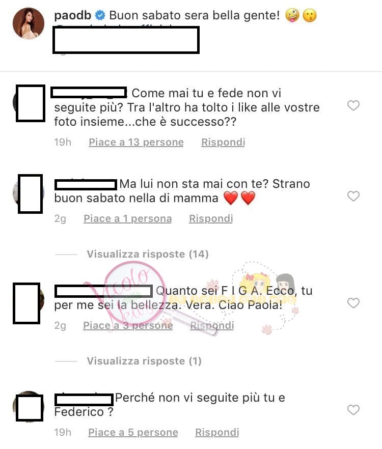Image resolution: width=382 pixels, height=449 pixels.
Task: Reply to the 19h 'Come mai tu e fede' comment
Action: click(x=223, y=142)
